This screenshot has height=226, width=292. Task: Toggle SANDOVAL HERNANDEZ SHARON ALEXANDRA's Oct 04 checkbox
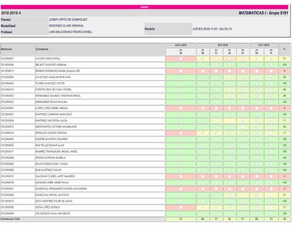click(257, 189)
